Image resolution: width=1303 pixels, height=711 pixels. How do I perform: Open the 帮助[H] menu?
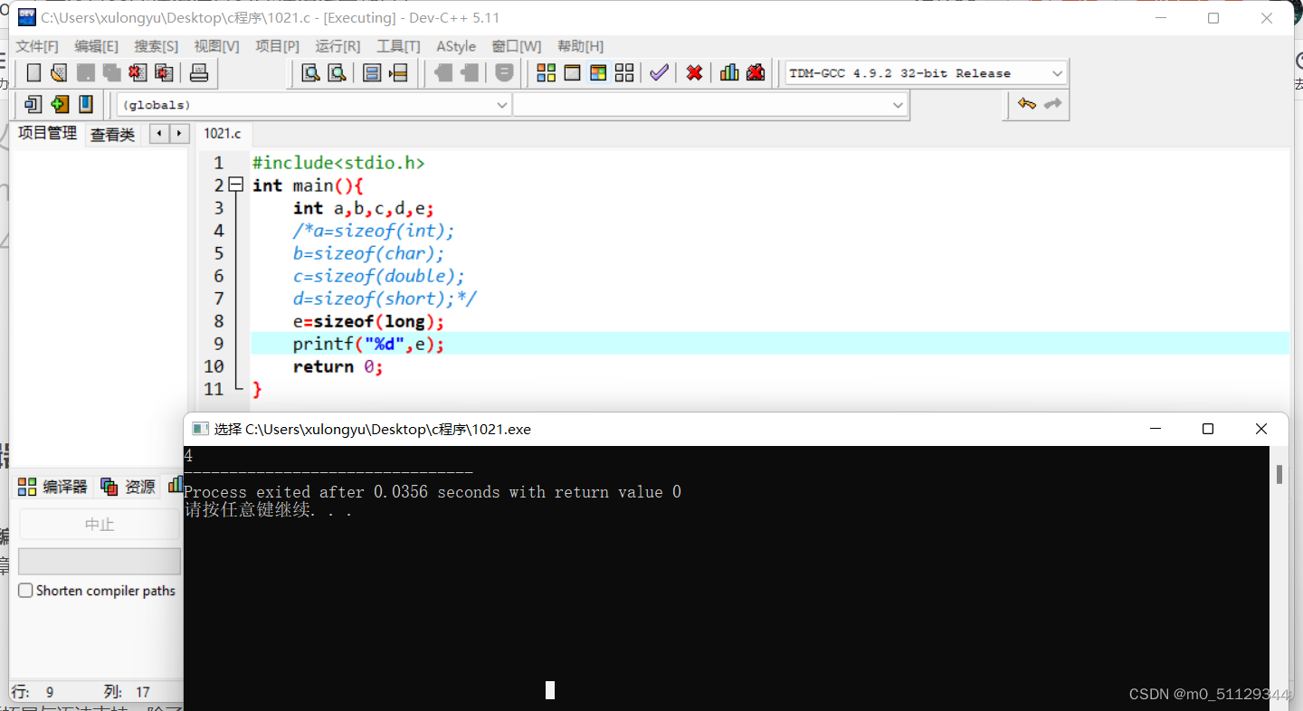click(580, 46)
